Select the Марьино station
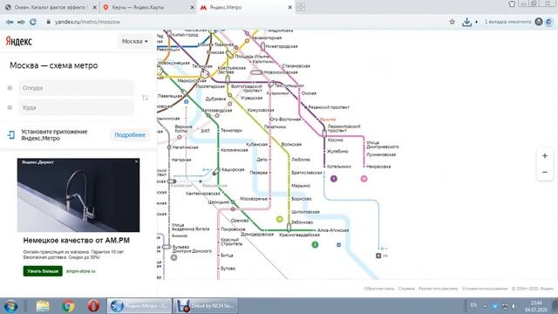The image size is (558, 314). tap(301, 186)
